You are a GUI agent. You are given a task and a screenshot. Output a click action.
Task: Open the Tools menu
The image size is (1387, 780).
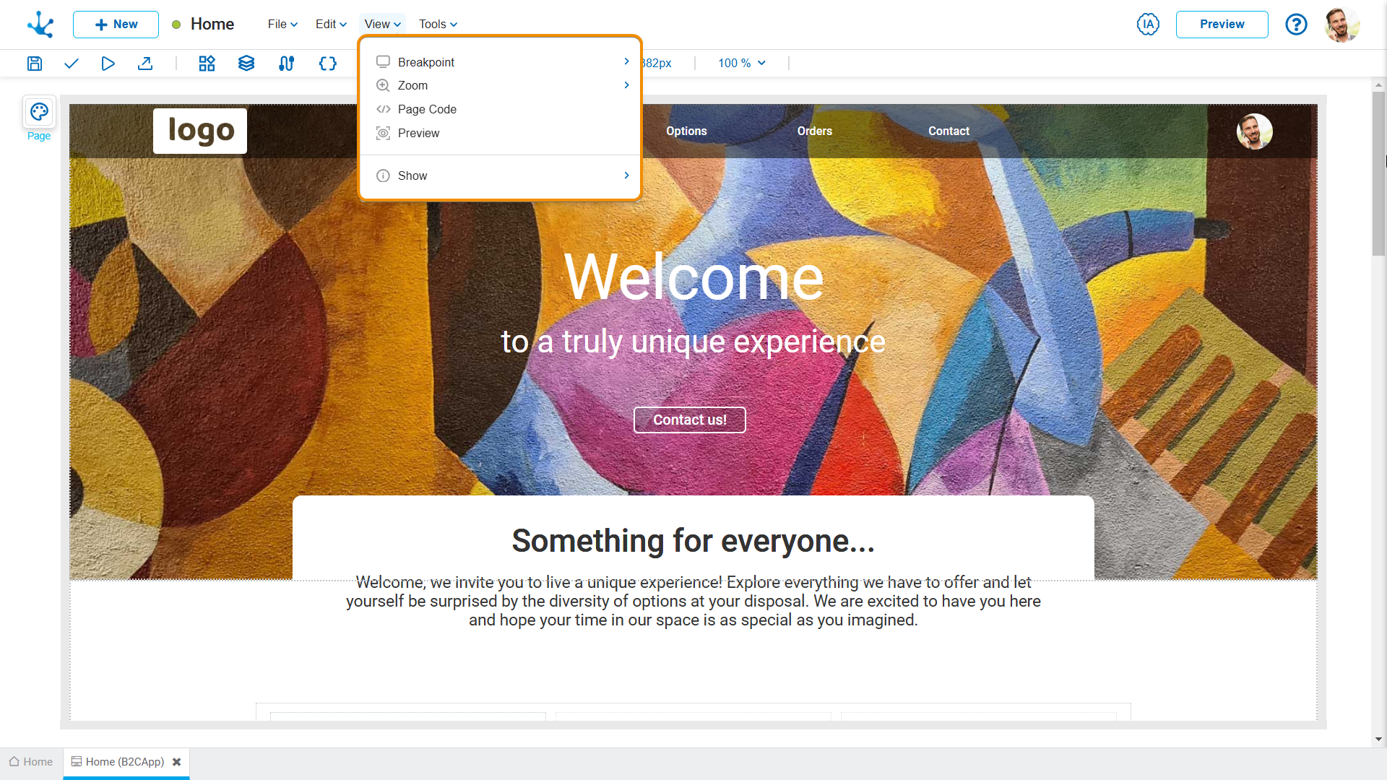pos(438,24)
